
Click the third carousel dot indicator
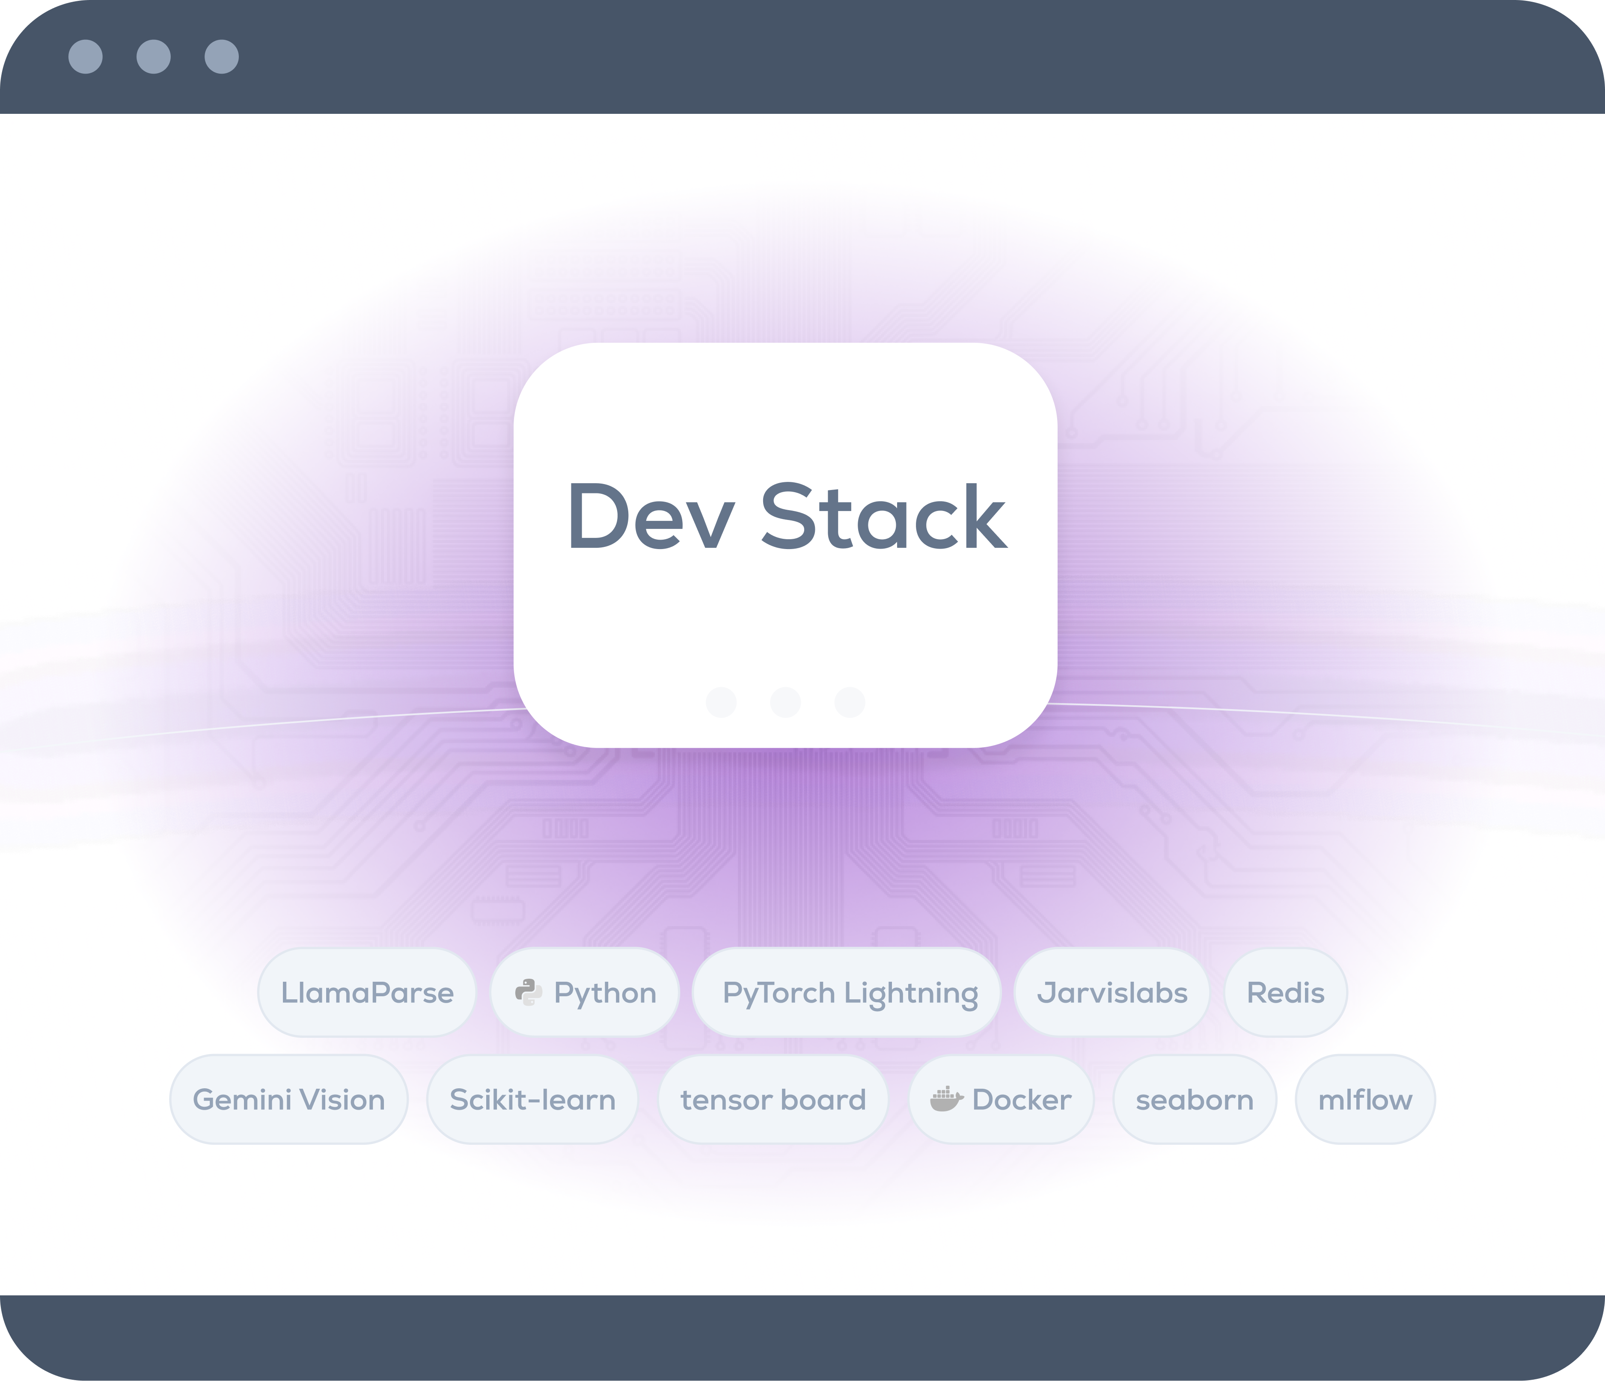pos(850,702)
